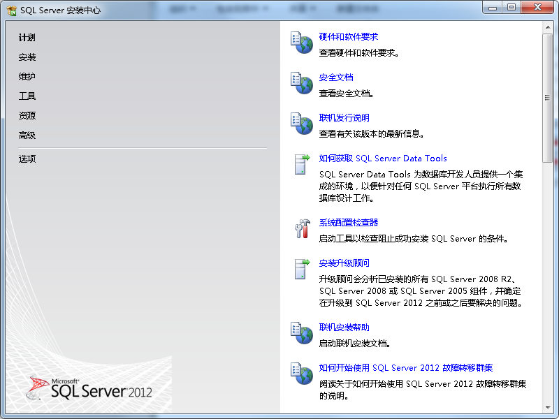
Task: Open the 高级 section
Action: 27,135
